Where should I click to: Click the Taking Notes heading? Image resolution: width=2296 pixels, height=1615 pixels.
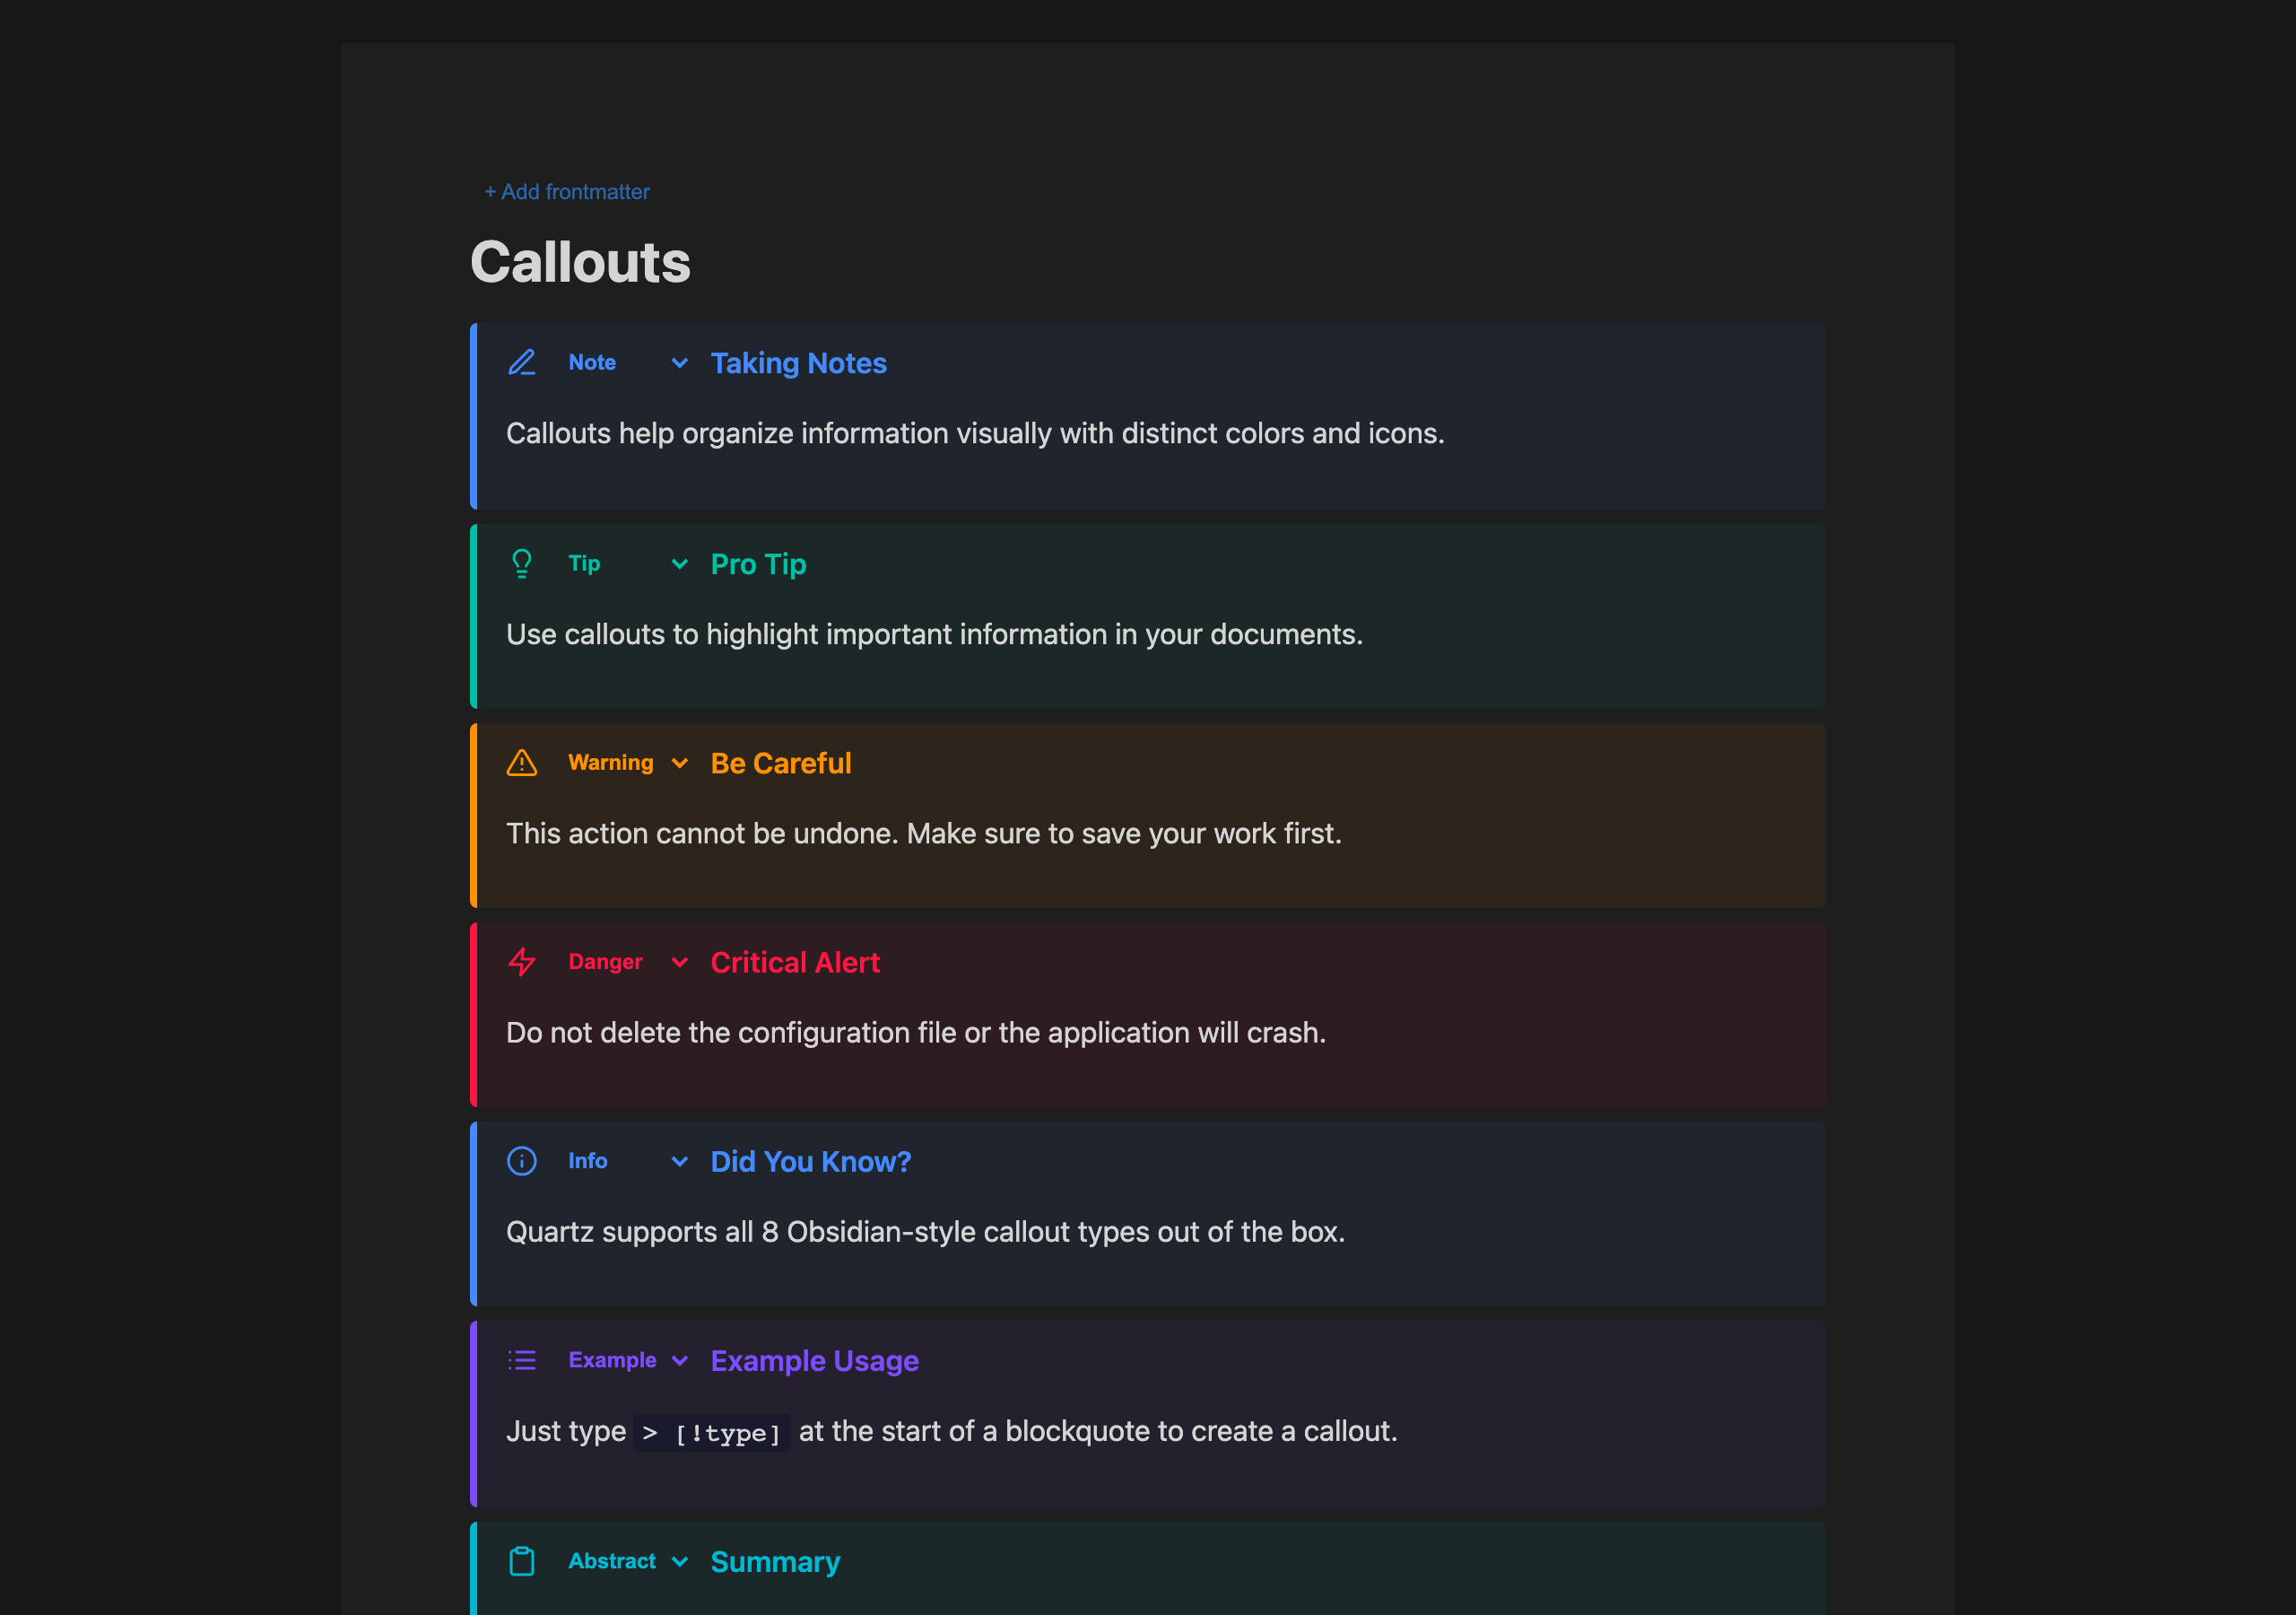798,362
